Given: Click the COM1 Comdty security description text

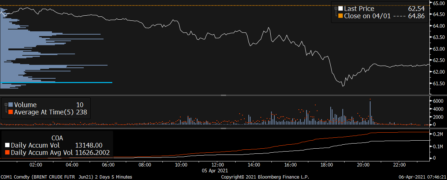Looking at the screenshot, I should click(x=67, y=177).
